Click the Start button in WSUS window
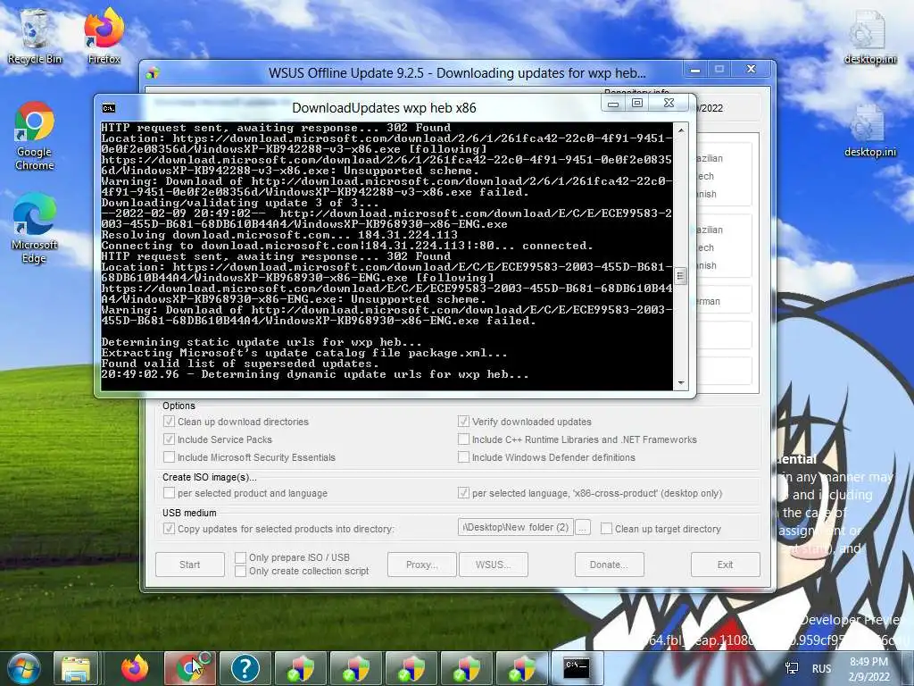This screenshot has height=686, width=914. 189,565
